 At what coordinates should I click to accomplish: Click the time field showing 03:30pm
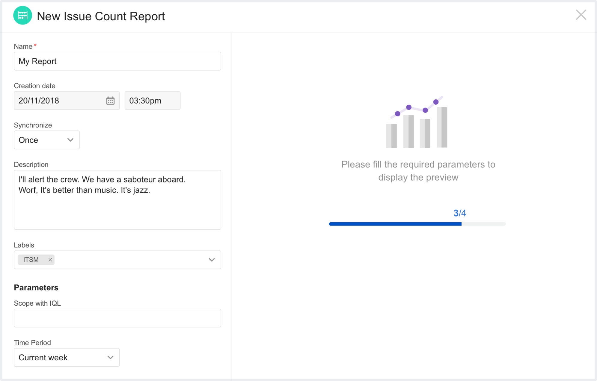152,101
